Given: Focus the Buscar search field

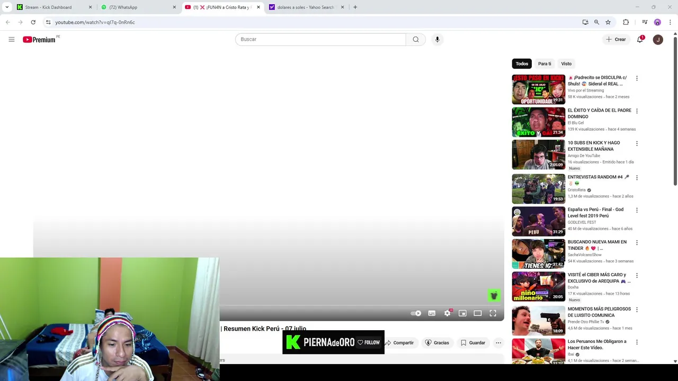Looking at the screenshot, I should coord(320,39).
